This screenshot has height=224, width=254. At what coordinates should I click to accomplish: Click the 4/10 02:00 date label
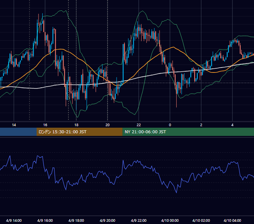click(201, 220)
